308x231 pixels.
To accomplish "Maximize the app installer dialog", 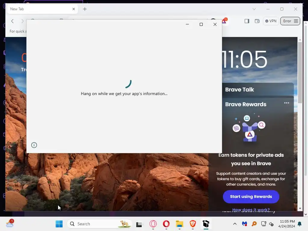I will coord(201,24).
